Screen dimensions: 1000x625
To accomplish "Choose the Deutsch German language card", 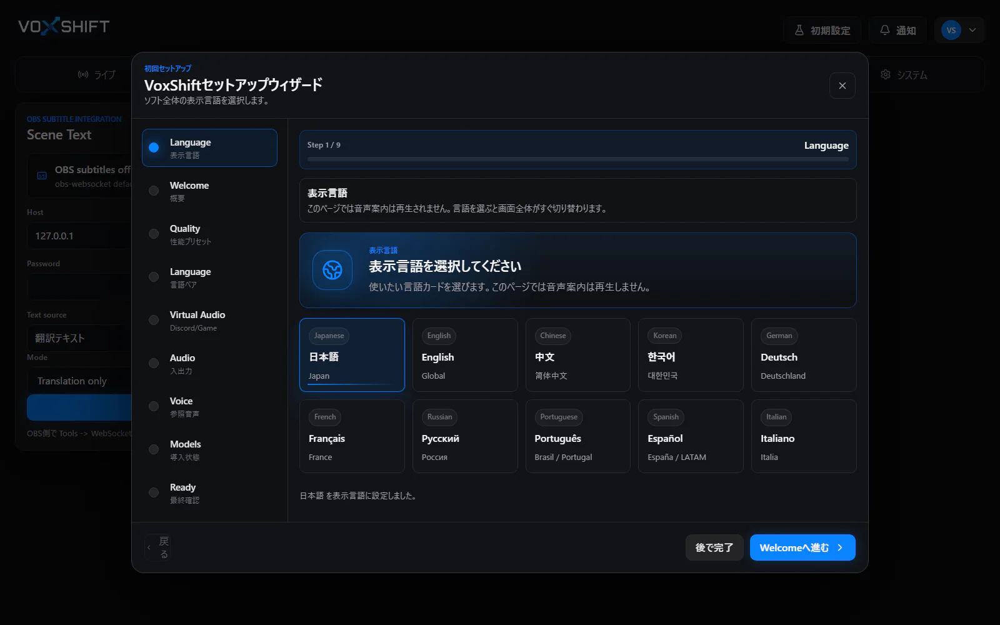I will pos(804,355).
